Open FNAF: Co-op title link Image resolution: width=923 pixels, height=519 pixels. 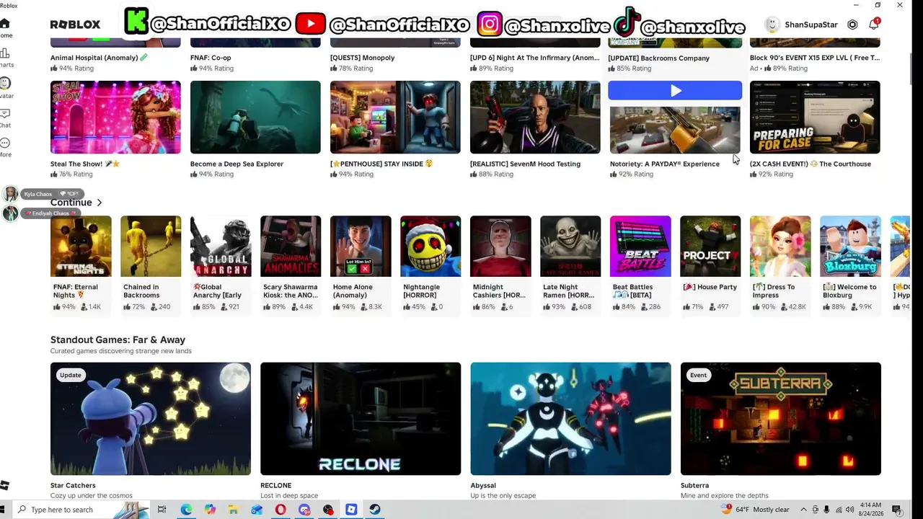[211, 58]
